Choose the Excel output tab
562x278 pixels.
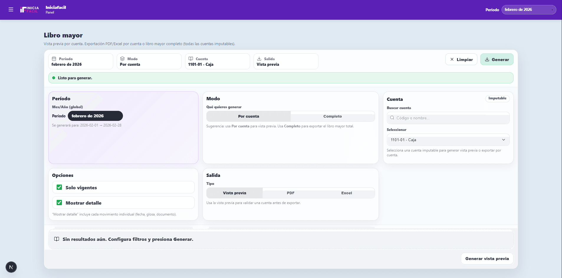pos(346,193)
